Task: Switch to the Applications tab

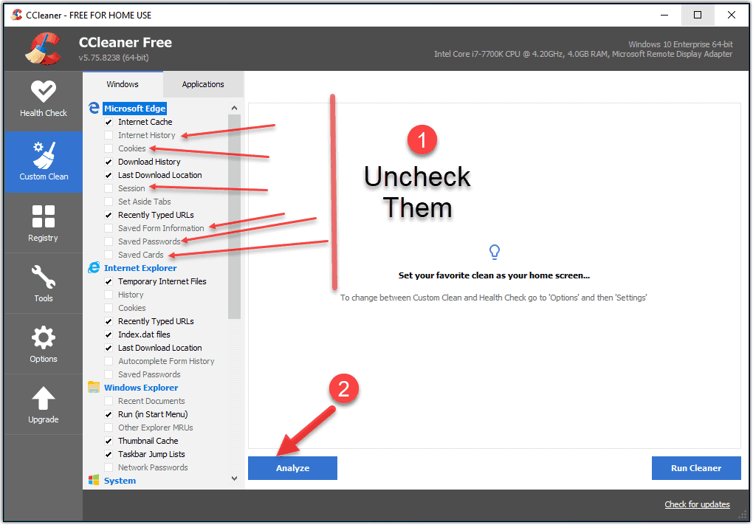Action: point(202,83)
